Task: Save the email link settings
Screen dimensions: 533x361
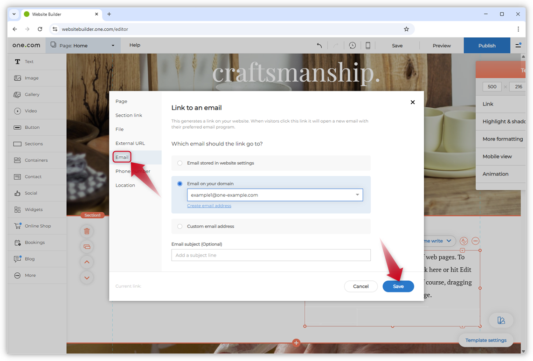Action: 398,286
